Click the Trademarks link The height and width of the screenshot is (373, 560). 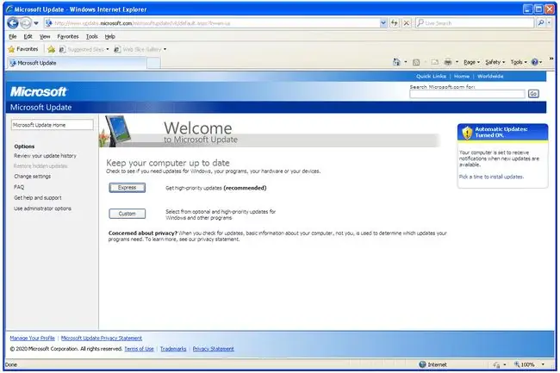point(173,349)
